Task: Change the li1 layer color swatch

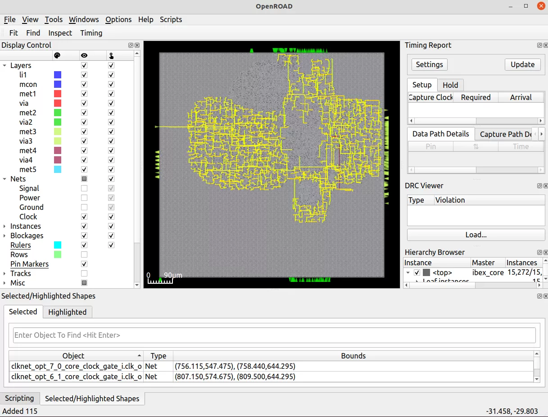Action: pyautogui.click(x=58, y=75)
